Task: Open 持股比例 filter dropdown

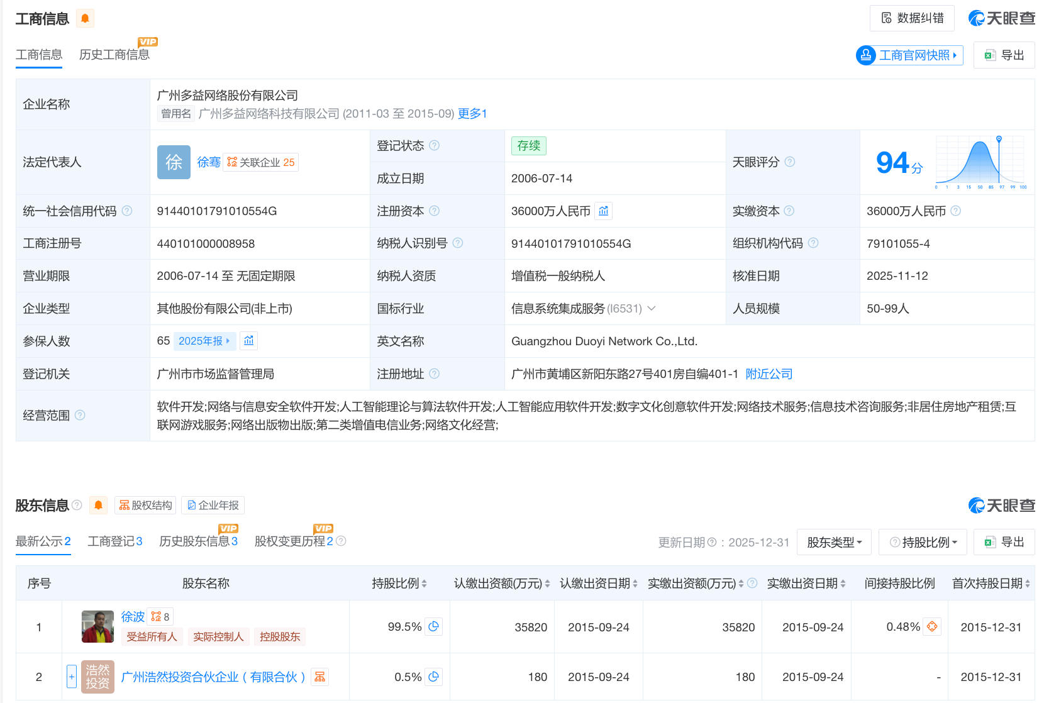Action: [x=923, y=542]
